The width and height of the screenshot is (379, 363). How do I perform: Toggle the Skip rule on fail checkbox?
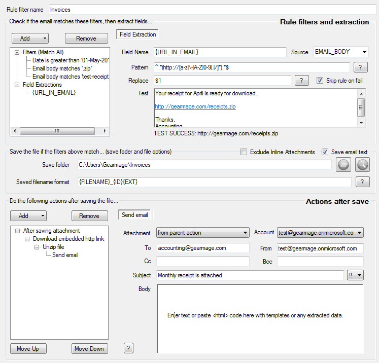click(x=320, y=81)
